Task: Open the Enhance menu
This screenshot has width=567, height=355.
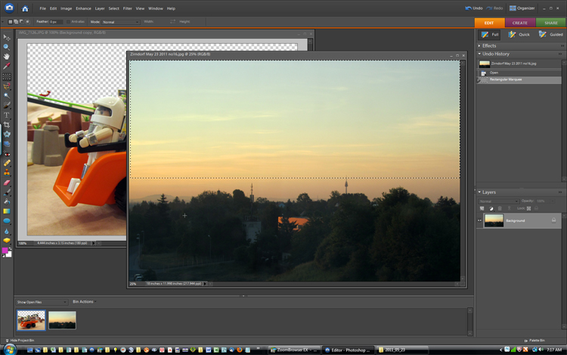Action: [x=83, y=8]
